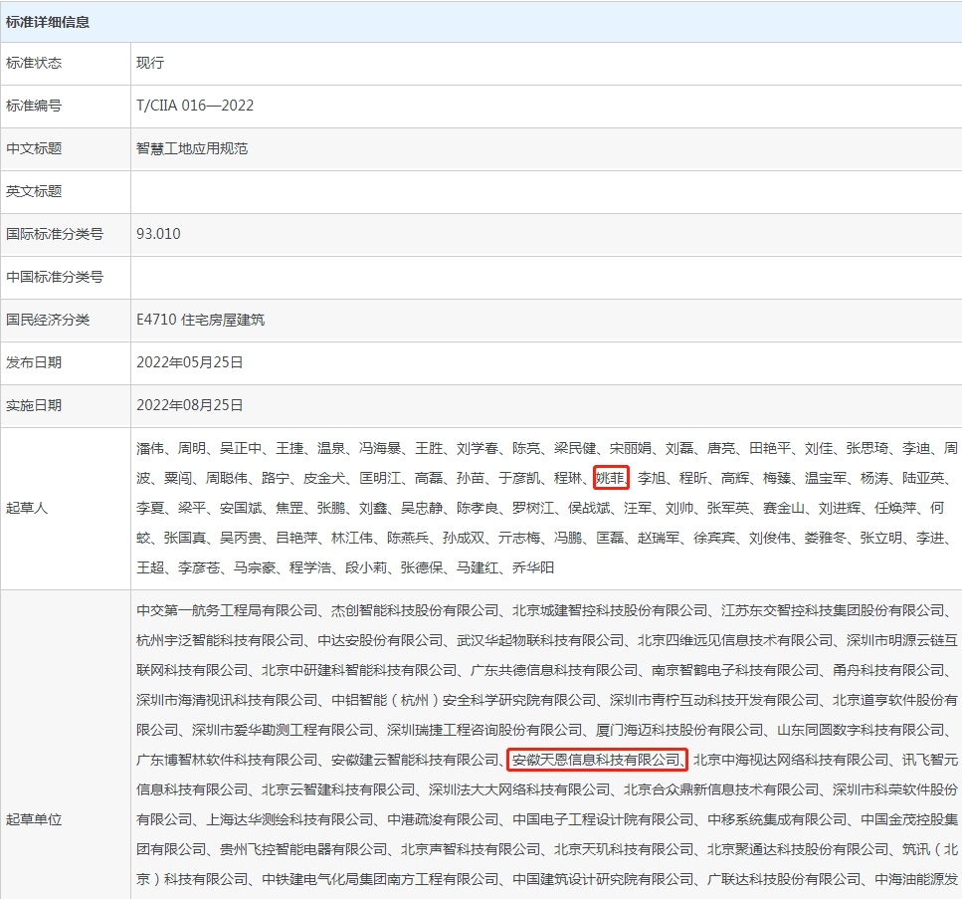Select company '中达安股份有限公司'
Viewport: 962px width, 899px height.
point(380,640)
